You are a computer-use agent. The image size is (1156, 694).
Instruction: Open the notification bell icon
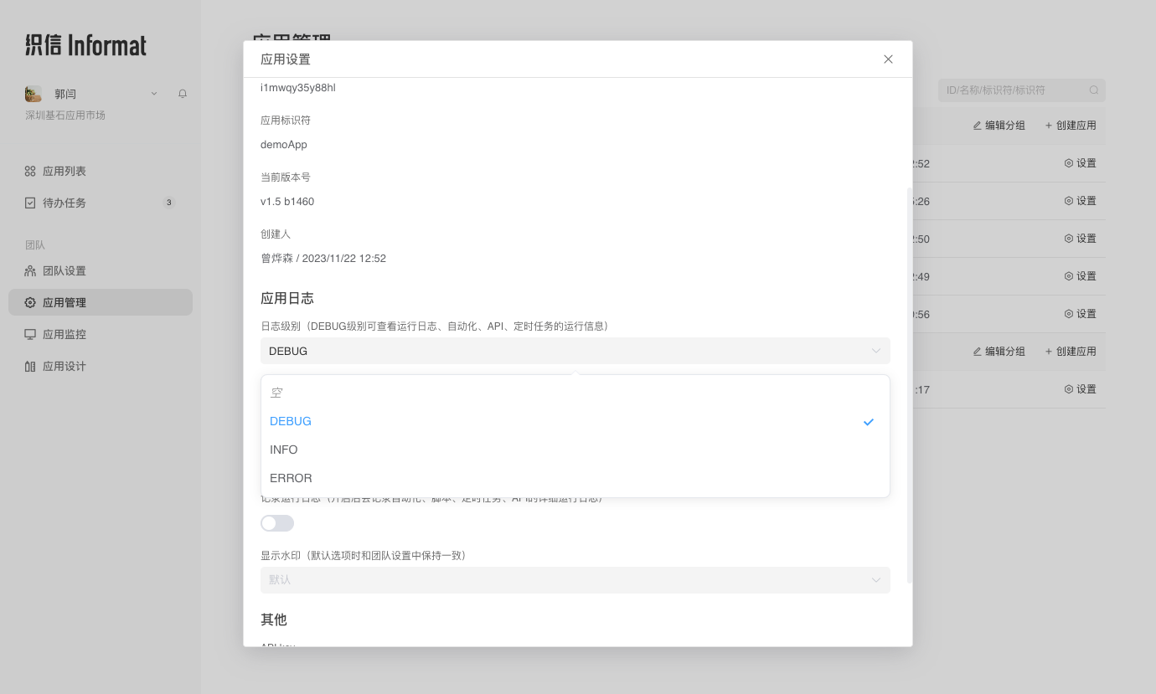(x=183, y=93)
